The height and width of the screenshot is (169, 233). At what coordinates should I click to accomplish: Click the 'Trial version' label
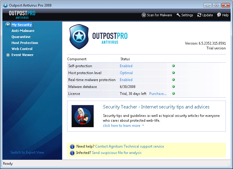coord(216,48)
